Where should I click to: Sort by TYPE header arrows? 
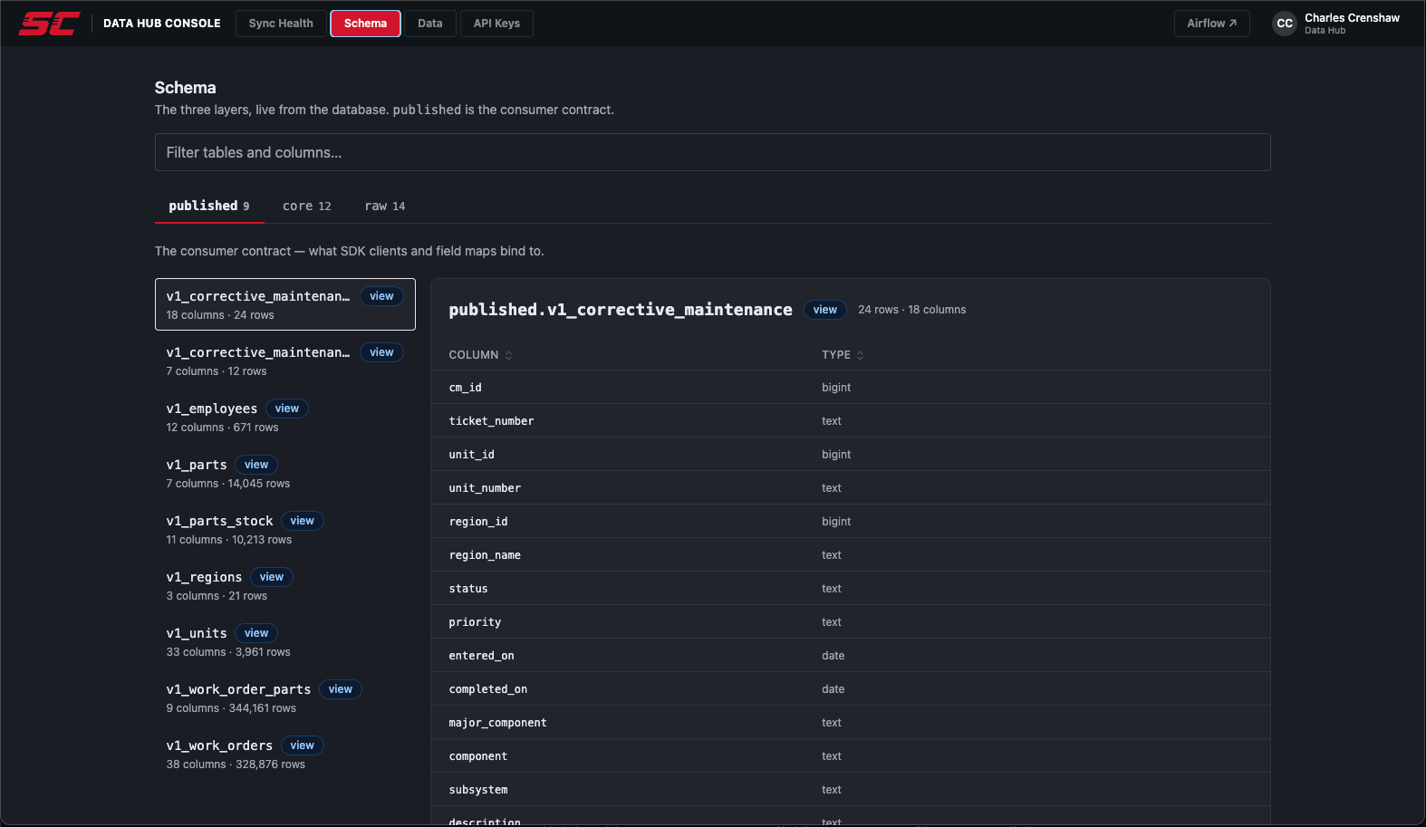pos(860,355)
